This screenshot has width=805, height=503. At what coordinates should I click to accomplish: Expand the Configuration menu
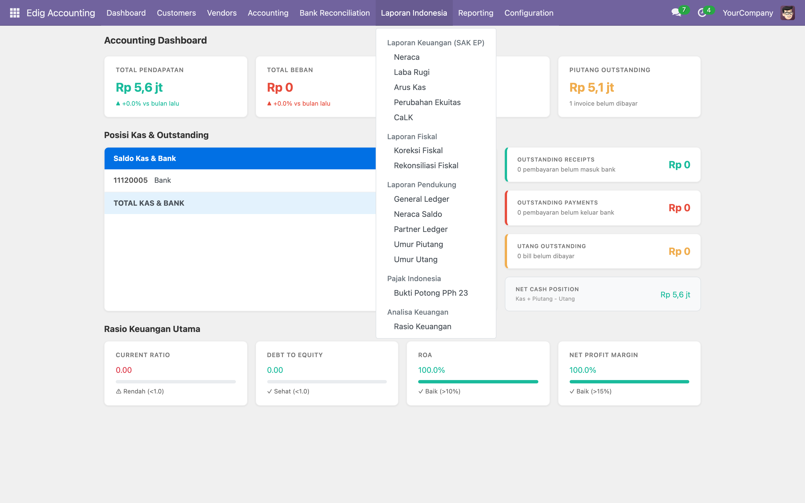tap(529, 13)
